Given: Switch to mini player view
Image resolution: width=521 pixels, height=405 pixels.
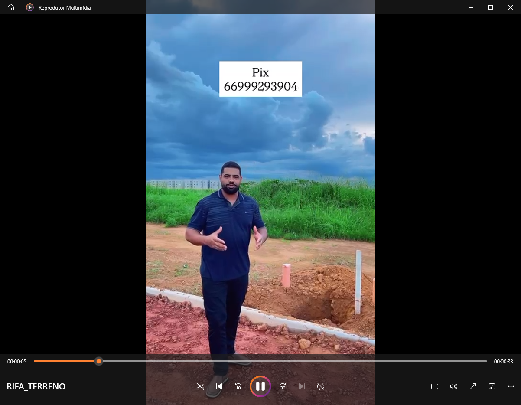Looking at the screenshot, I should point(492,386).
